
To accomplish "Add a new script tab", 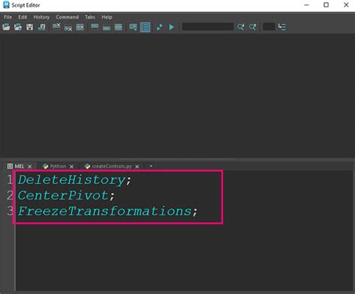I will (x=151, y=166).
